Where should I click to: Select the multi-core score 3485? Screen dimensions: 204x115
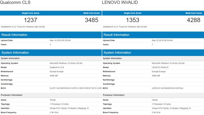pos(92,20)
